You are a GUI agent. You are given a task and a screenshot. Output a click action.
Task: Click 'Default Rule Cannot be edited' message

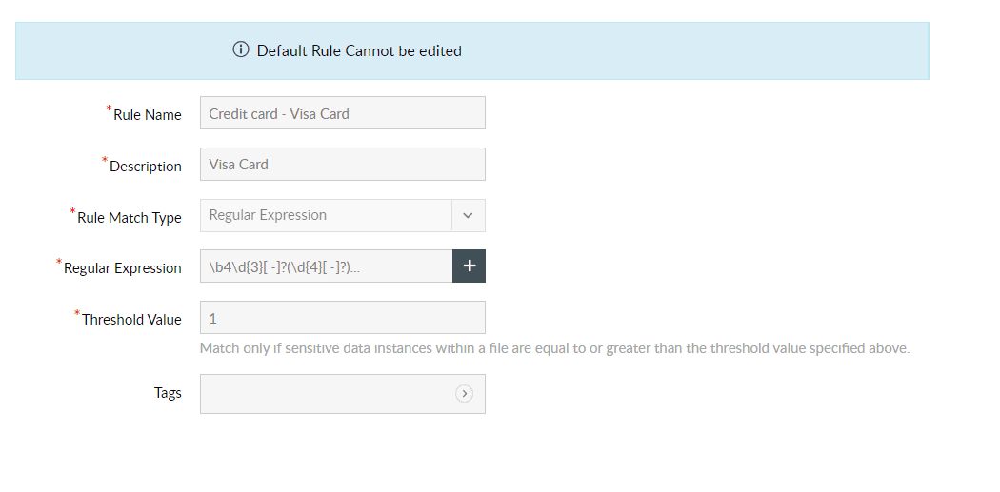pyautogui.click(x=359, y=51)
